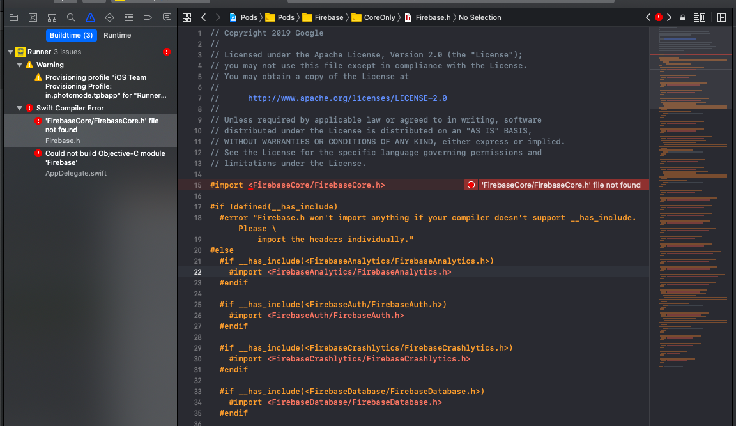Open the Test navigator diamond icon
The image size is (736, 426).
tap(109, 18)
